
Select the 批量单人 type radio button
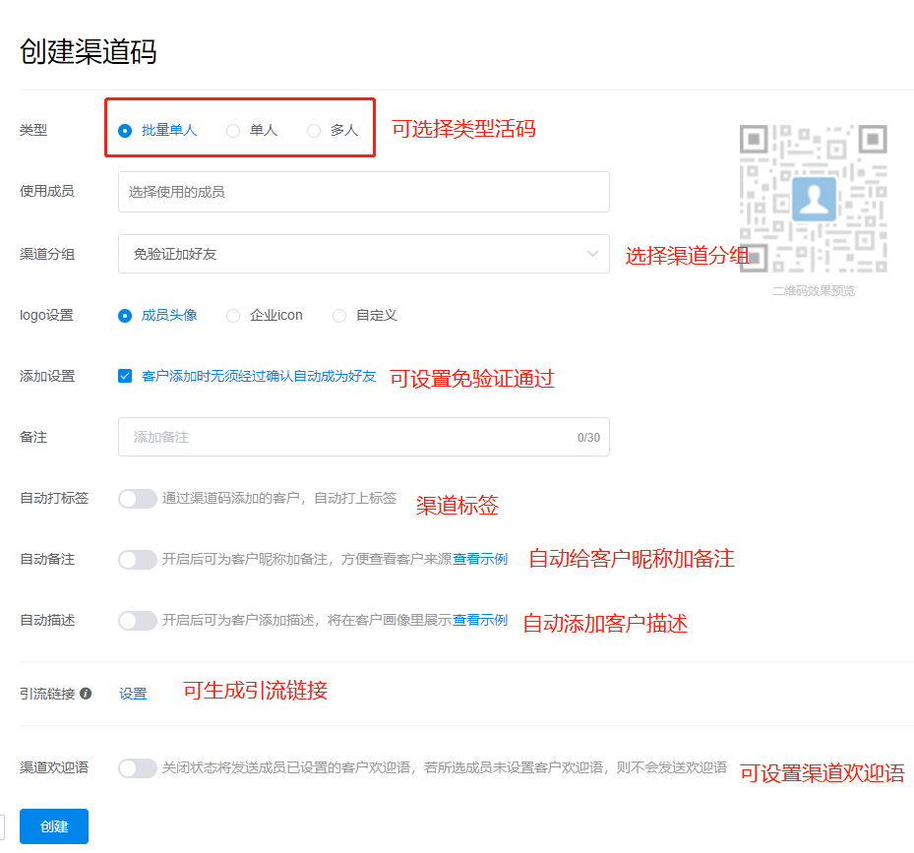coord(125,130)
